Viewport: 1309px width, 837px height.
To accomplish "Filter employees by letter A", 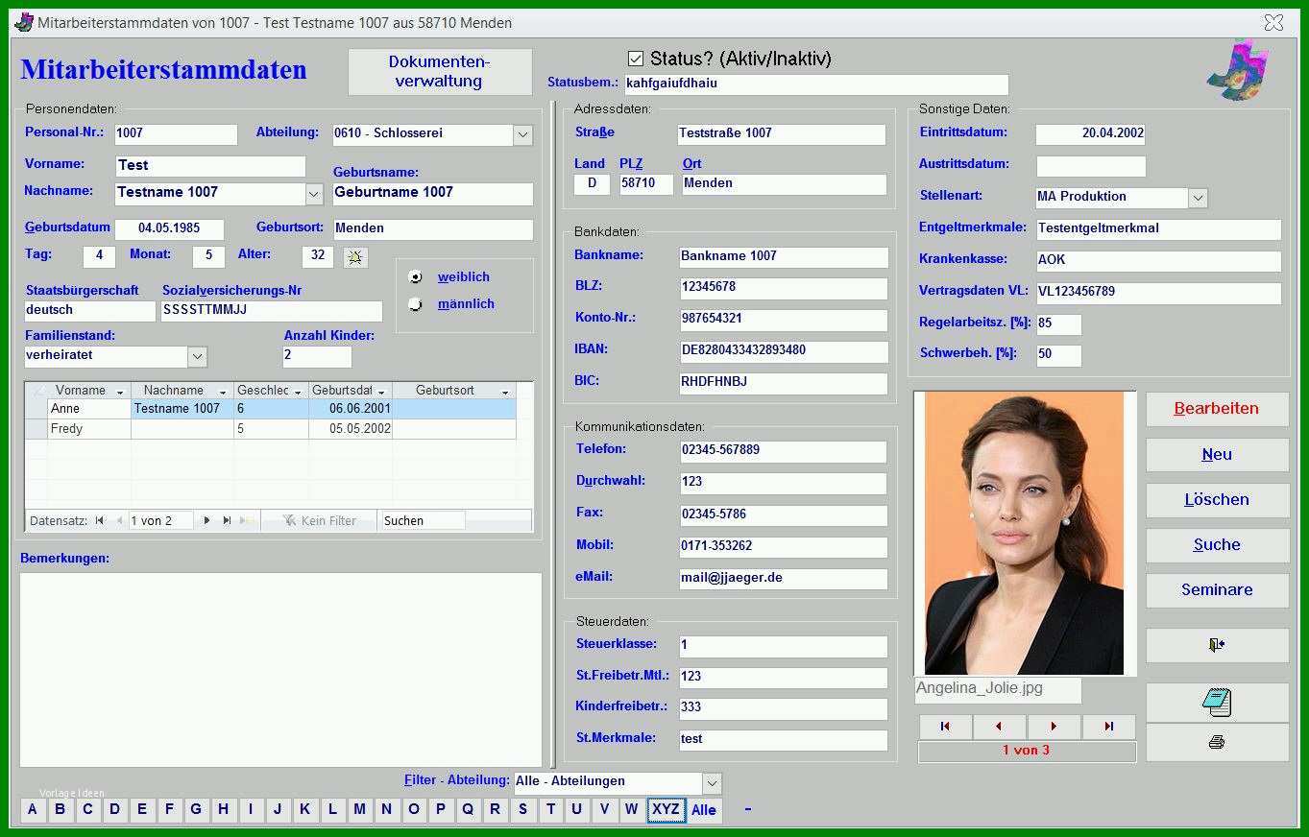I will click(32, 809).
